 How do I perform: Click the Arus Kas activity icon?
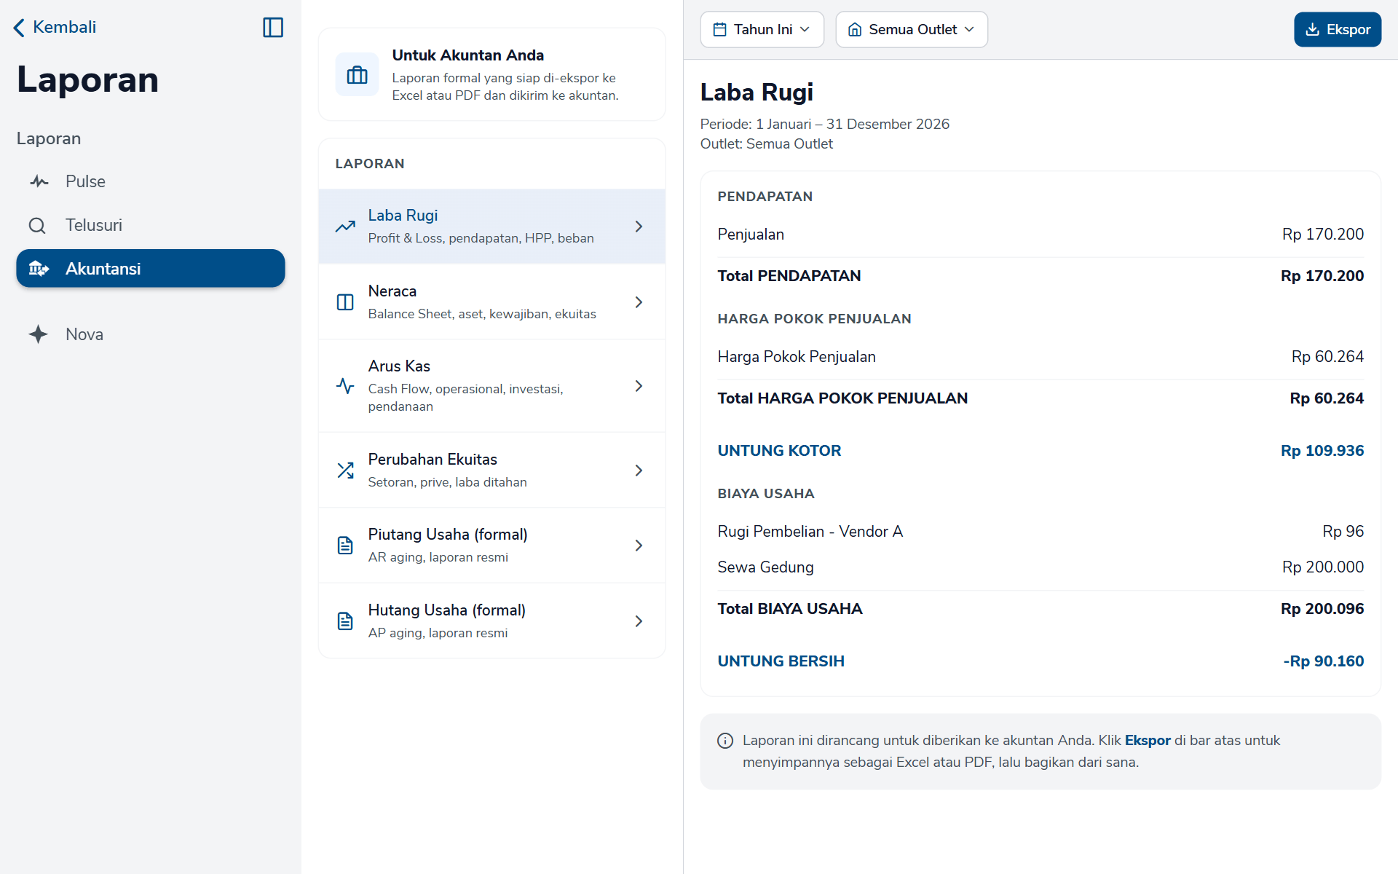345,386
